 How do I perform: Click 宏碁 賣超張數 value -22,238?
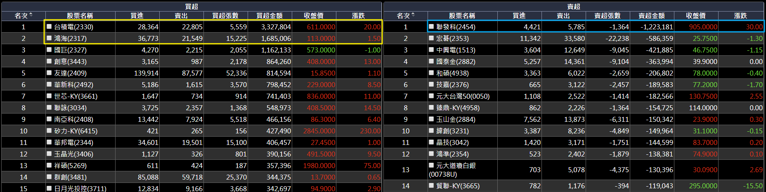tap(617, 38)
